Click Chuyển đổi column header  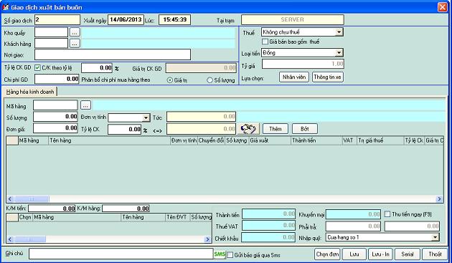coord(212,140)
